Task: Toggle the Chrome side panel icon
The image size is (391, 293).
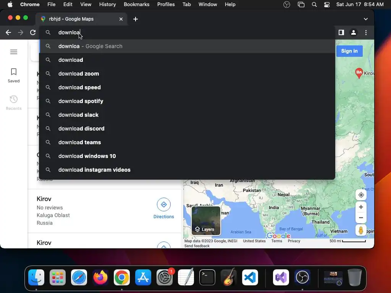Action: click(341, 32)
